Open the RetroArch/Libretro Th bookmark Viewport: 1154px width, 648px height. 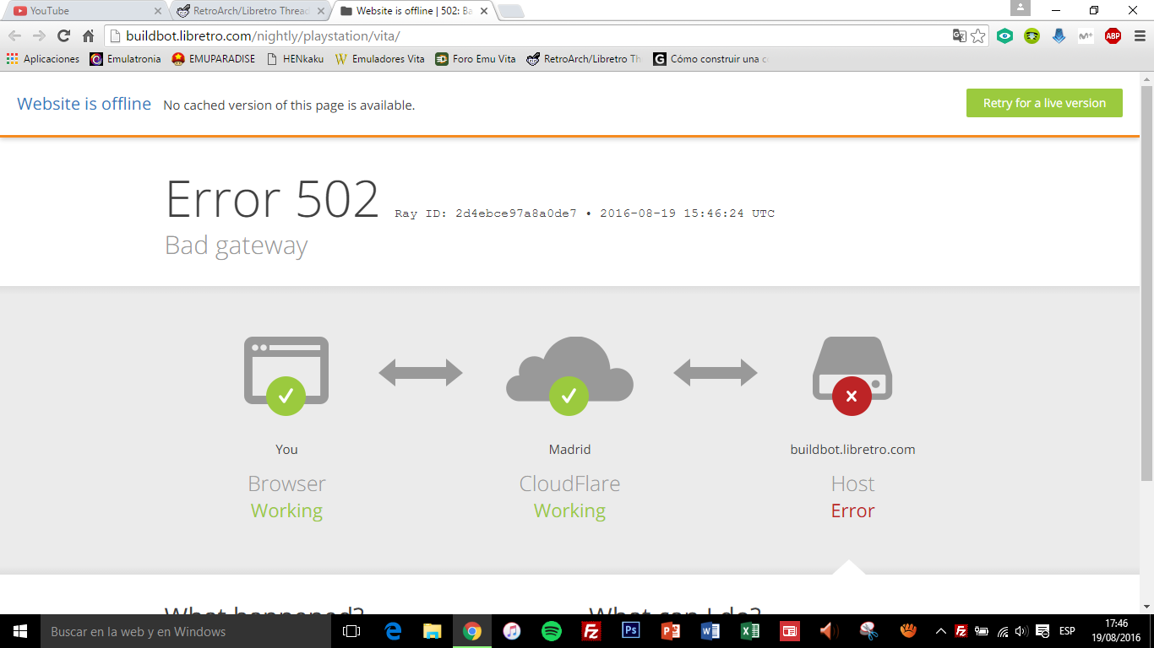[584, 59]
